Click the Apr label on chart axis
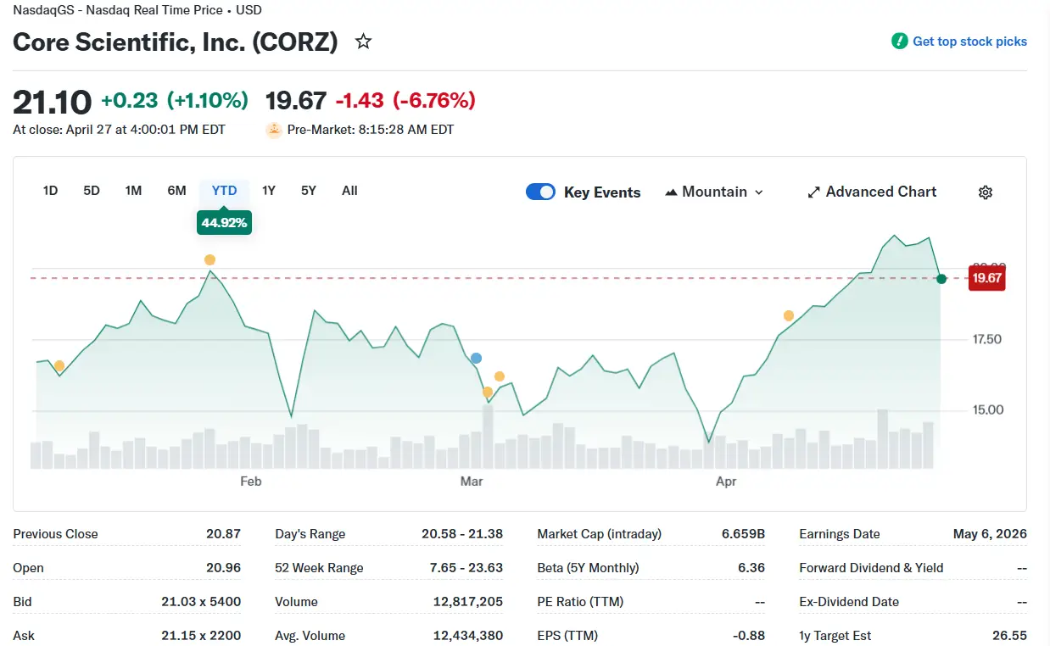 click(726, 482)
